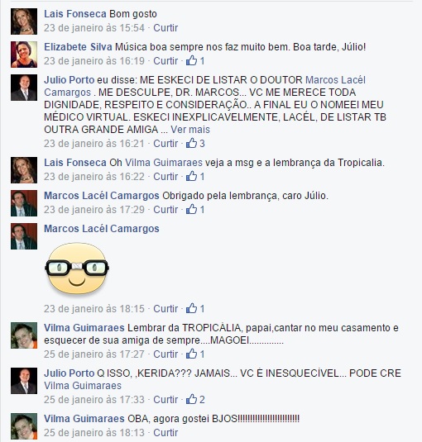Viewport: 422px width, 442px height.
Task: Open timestamp 23 de janeiro às 15:54
Action: pos(94,27)
